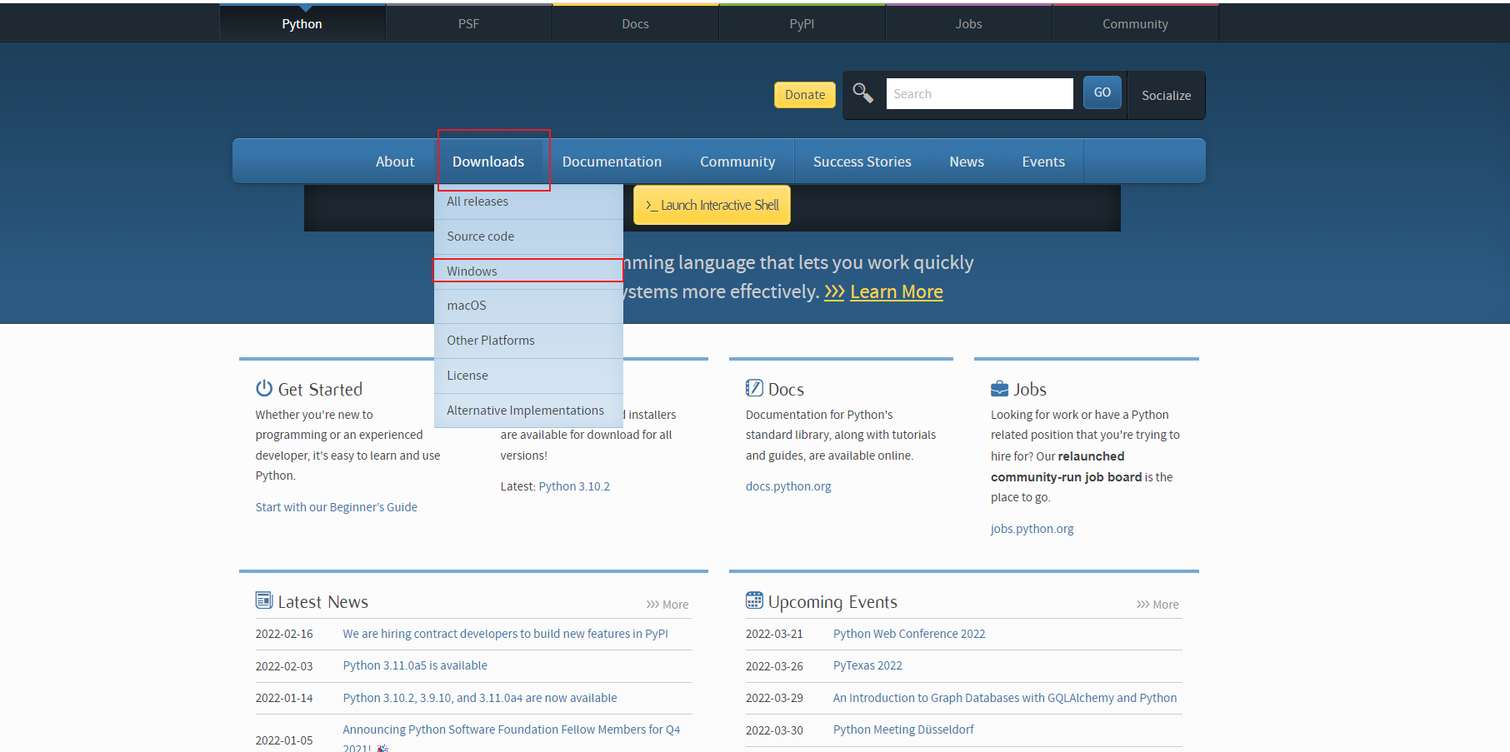Open the Python 3.10.2 latest link
1510x752 pixels.
point(574,486)
